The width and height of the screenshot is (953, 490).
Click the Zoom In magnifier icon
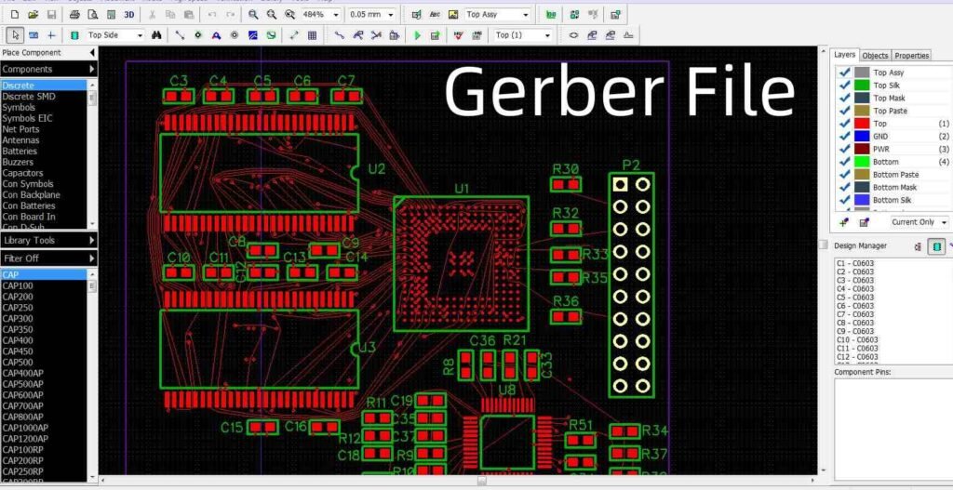(x=251, y=15)
